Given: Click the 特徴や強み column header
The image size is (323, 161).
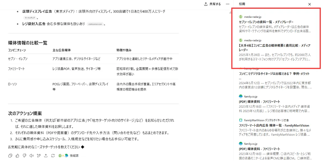Looking at the screenshot, I should pos(124,50).
